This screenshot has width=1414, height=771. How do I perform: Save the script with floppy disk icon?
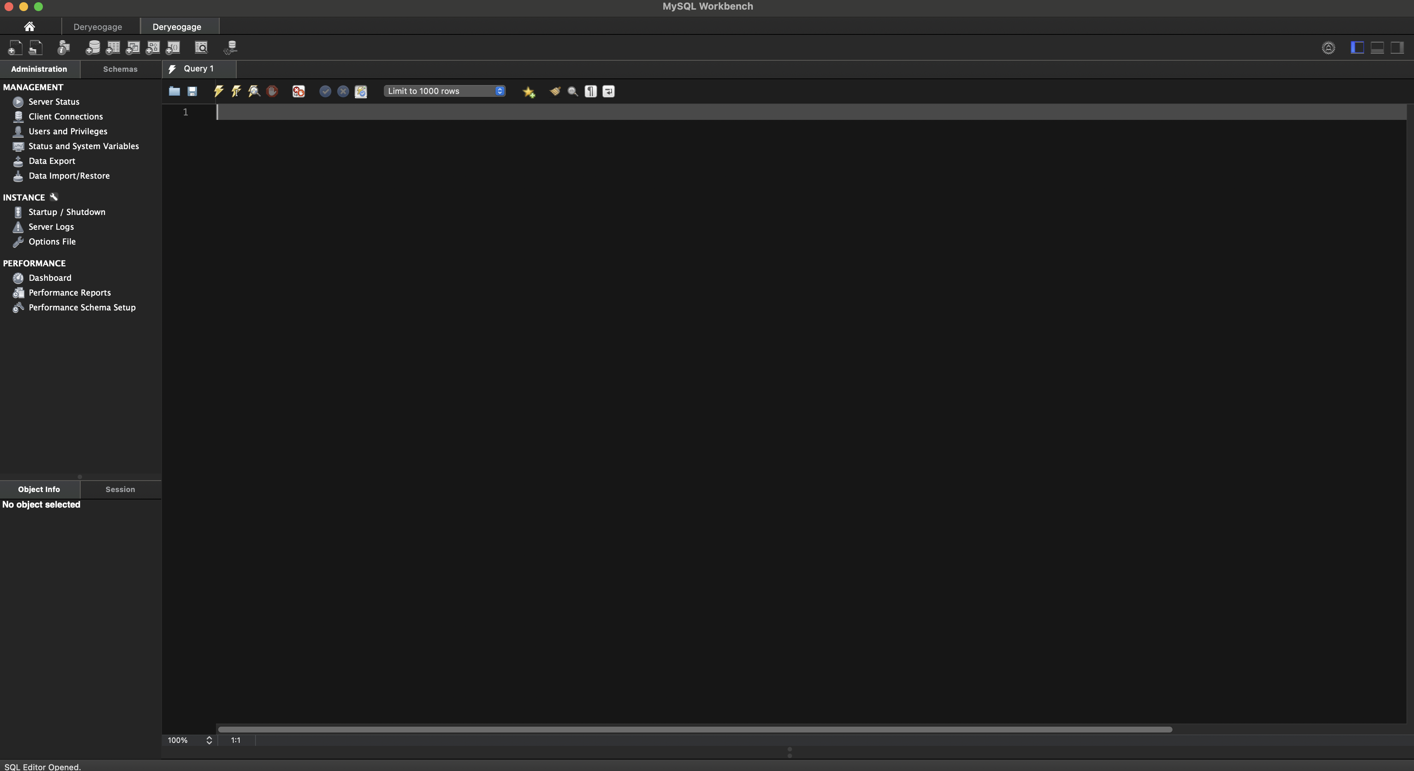(x=192, y=91)
